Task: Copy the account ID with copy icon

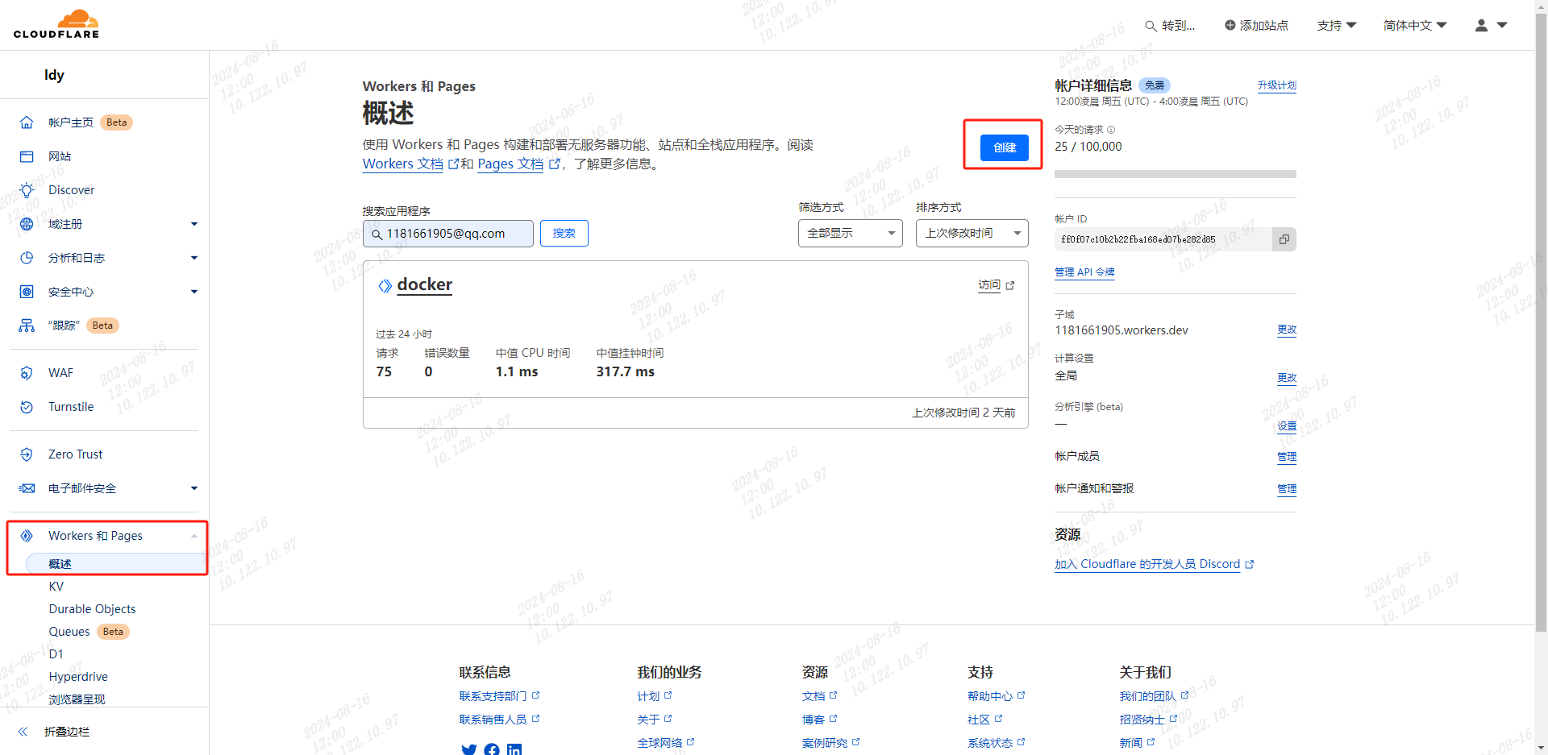Action: click(1284, 239)
